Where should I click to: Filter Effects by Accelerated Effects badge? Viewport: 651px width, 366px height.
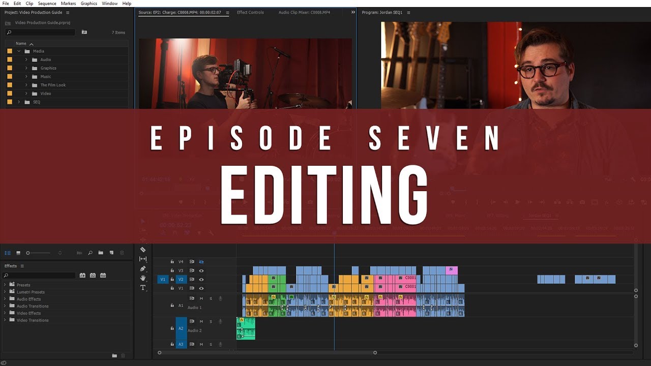pyautogui.click(x=82, y=276)
